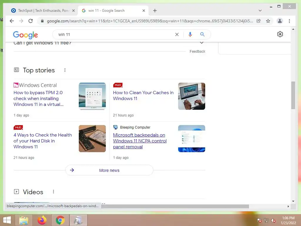Open the Windows Start menu

7,220
